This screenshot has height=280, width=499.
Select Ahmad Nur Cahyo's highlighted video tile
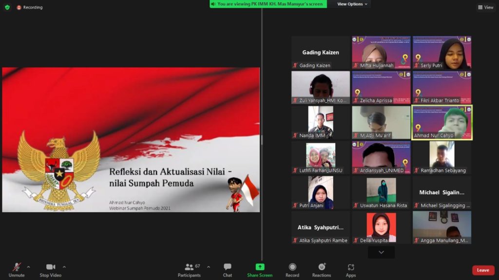pos(441,123)
